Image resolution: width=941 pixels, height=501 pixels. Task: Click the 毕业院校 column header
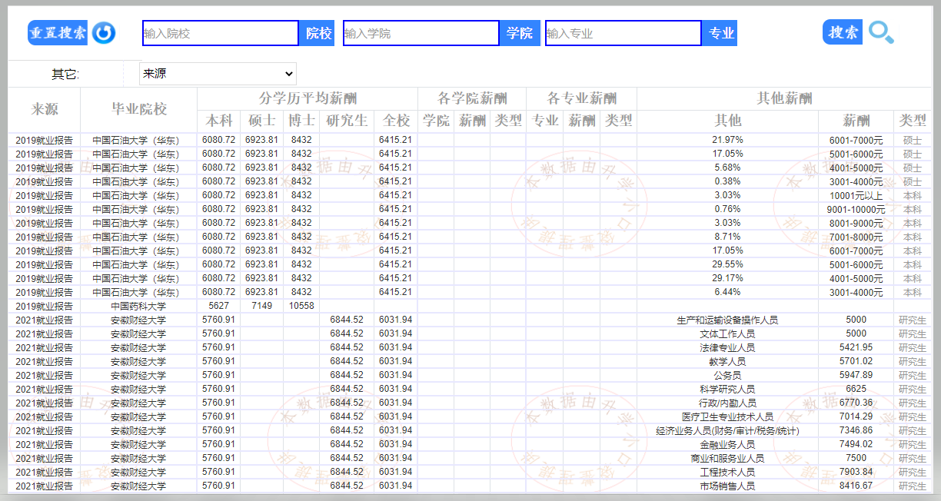[x=138, y=110]
